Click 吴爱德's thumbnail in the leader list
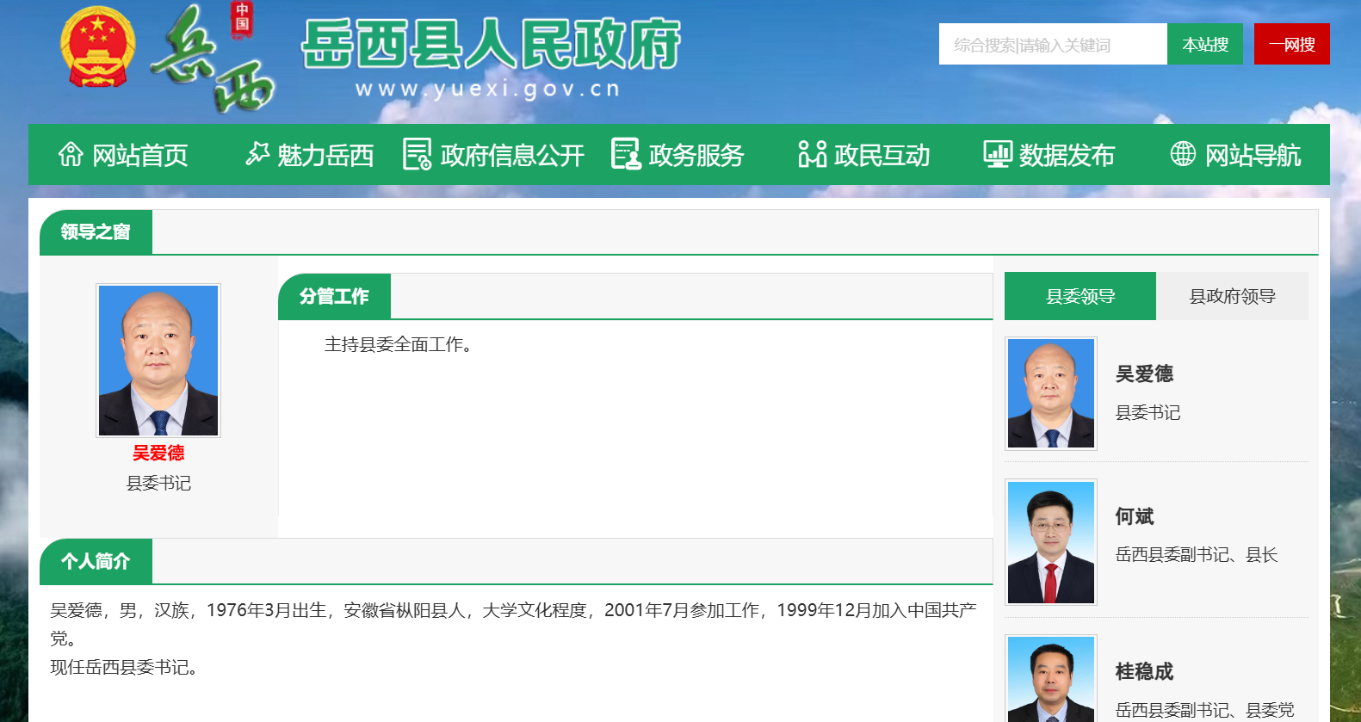The image size is (1361, 722). pyautogui.click(x=1051, y=393)
